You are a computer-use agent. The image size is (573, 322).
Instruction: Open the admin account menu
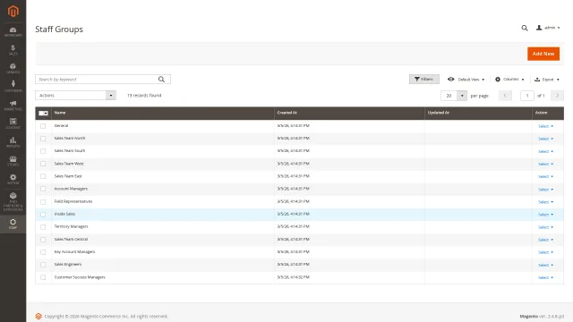click(548, 28)
